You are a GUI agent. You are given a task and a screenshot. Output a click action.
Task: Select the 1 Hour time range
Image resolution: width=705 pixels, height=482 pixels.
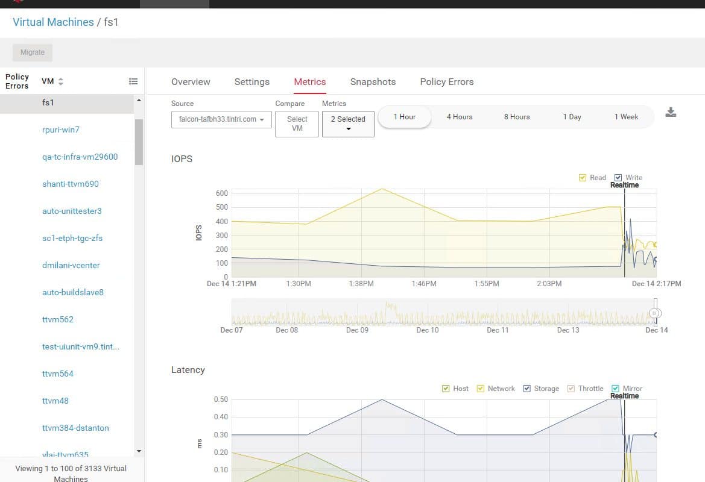405,117
